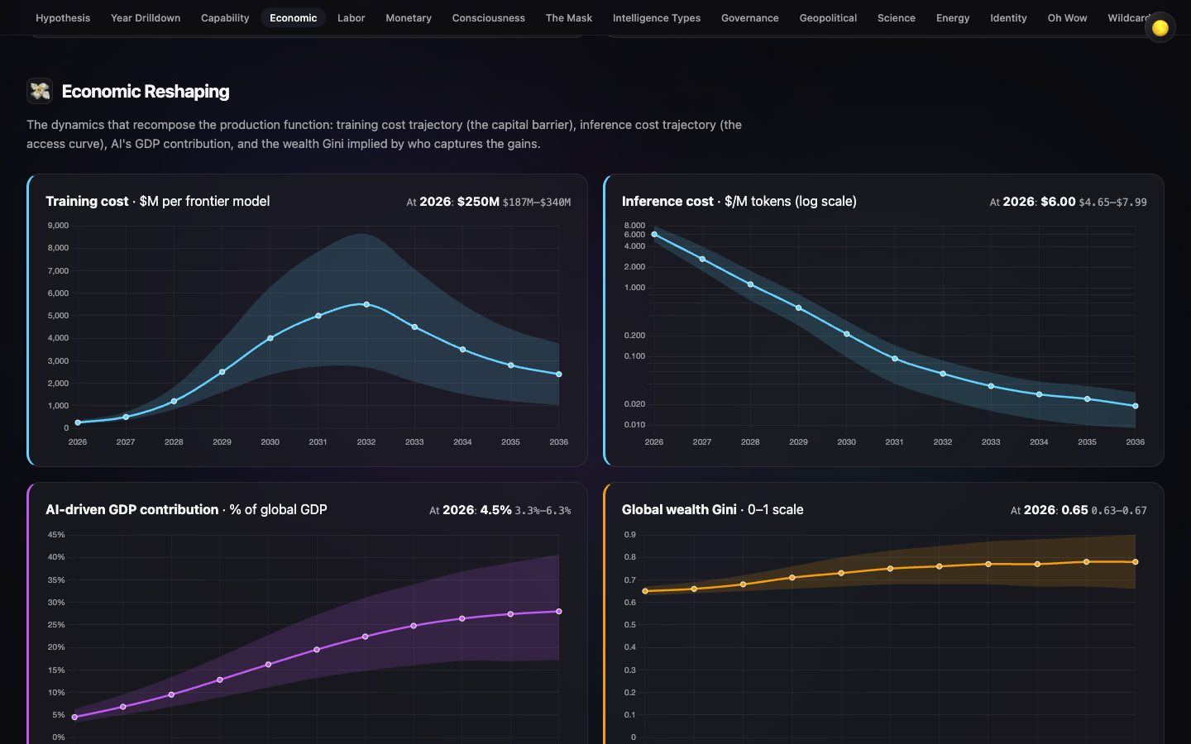Click the 3.3%–6.3% range text
The width and height of the screenshot is (1191, 744).
[543, 511]
